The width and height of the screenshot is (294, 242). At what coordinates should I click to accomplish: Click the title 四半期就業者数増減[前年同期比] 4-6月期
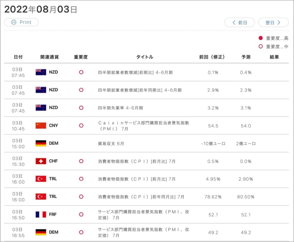(140, 90)
